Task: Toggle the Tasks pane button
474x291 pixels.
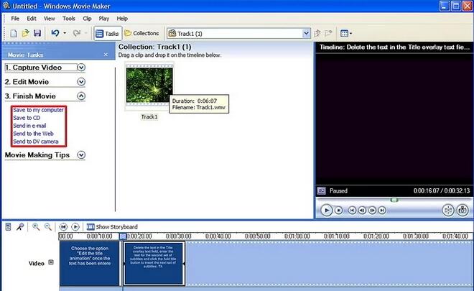Action: [x=107, y=34]
